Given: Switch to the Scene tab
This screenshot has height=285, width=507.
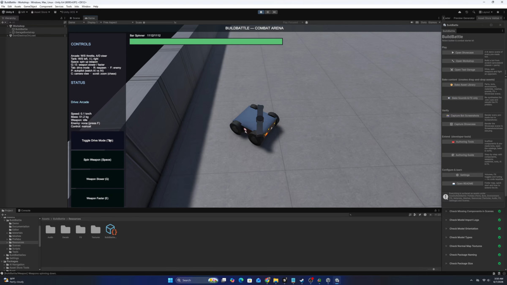Looking at the screenshot, I should tap(75, 18).
